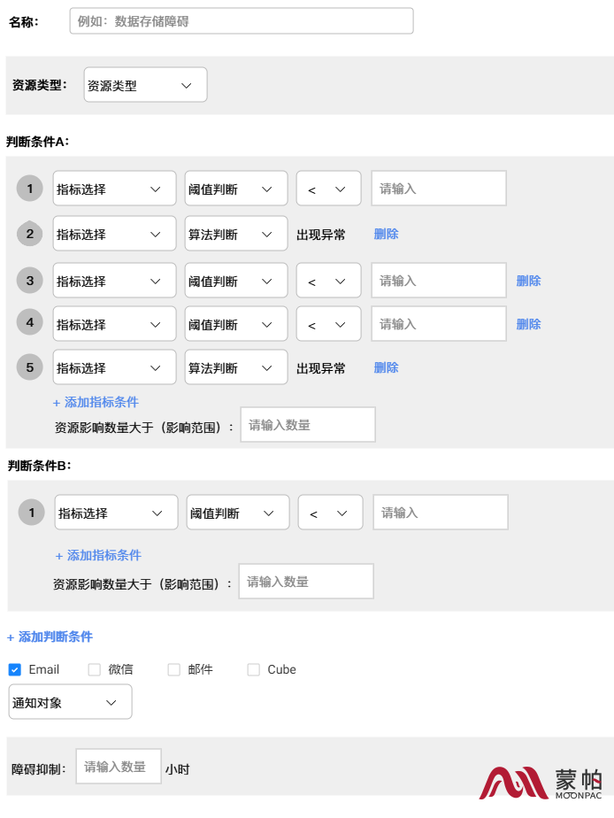Click step number 3 circle in condition A
The width and height of the screenshot is (614, 818).
[x=30, y=281]
